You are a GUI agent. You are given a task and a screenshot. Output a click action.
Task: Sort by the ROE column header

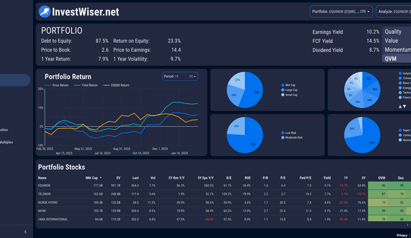tap(248, 178)
